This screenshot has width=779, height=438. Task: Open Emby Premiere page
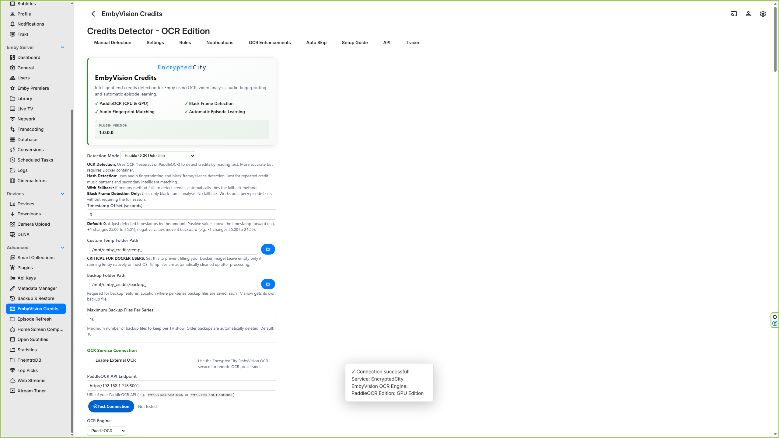click(x=36, y=88)
